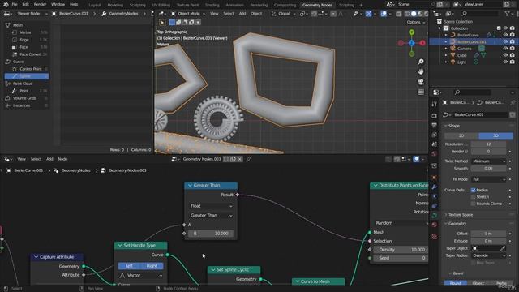Select the 2D shape button
519x292 pixels.
(x=461, y=135)
